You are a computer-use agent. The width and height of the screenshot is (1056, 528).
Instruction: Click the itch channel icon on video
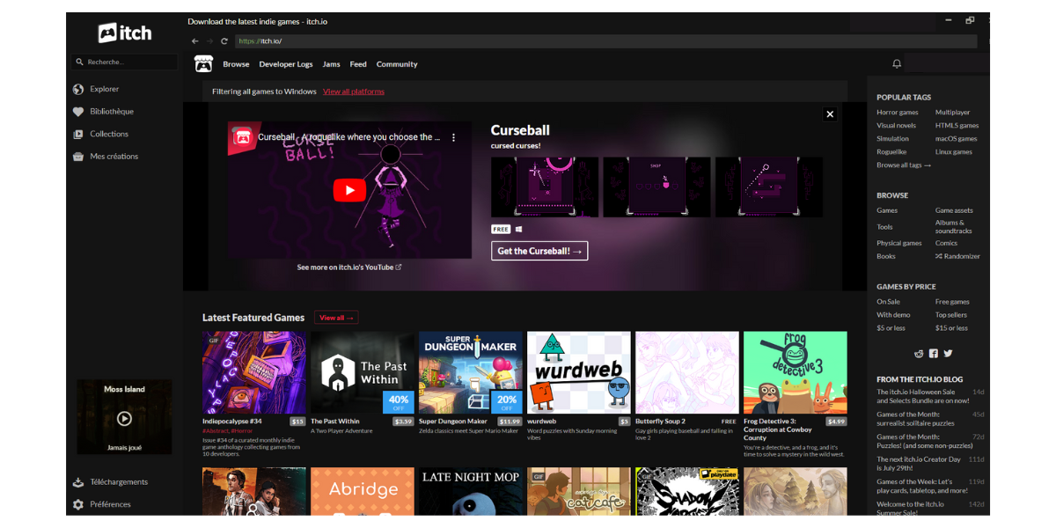pos(242,137)
